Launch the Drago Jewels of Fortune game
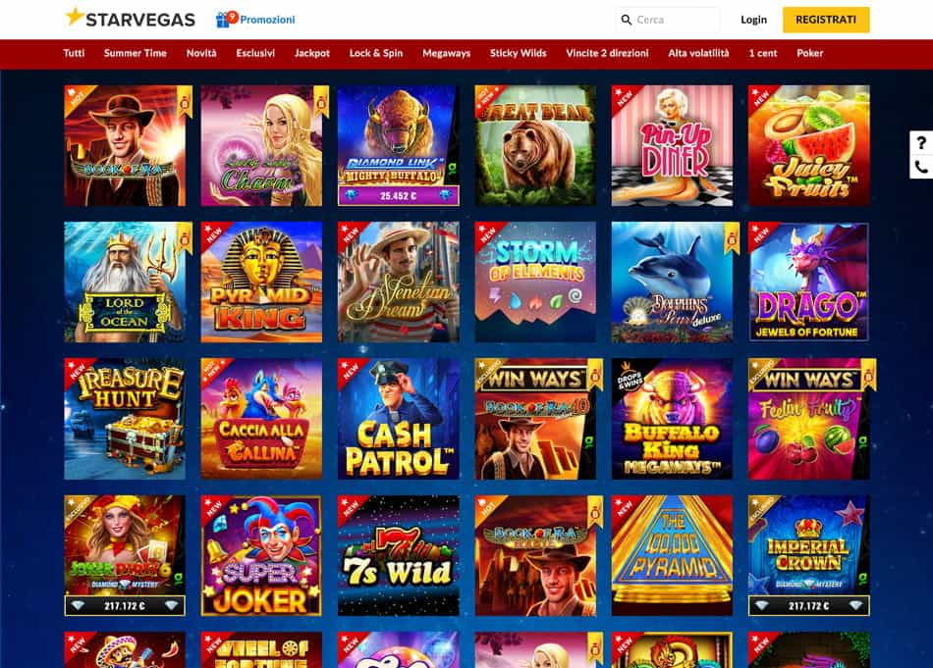 808,283
